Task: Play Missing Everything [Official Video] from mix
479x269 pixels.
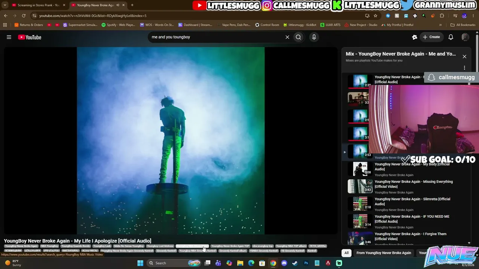Action: tap(406, 186)
